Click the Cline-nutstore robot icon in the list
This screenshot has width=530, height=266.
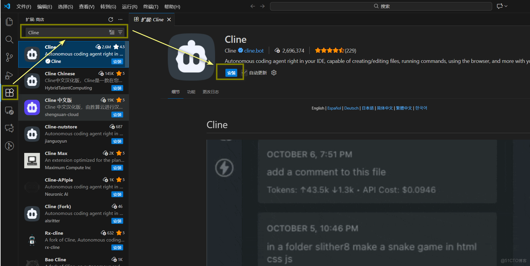(x=32, y=134)
